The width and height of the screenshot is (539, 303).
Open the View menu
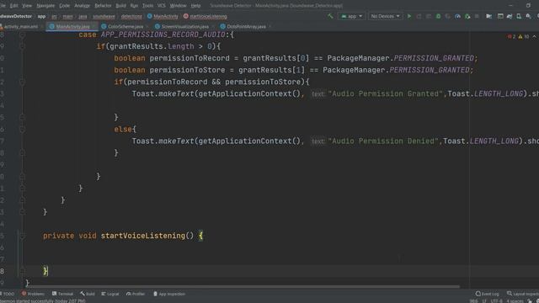(27, 6)
